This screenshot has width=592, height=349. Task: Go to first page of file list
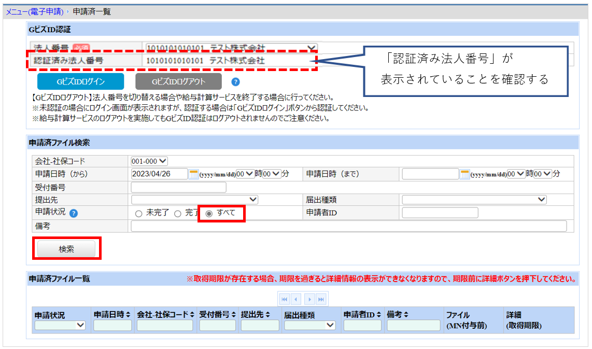(x=284, y=299)
